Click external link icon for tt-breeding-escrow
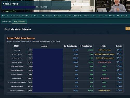130x98 pixels. [118, 70]
